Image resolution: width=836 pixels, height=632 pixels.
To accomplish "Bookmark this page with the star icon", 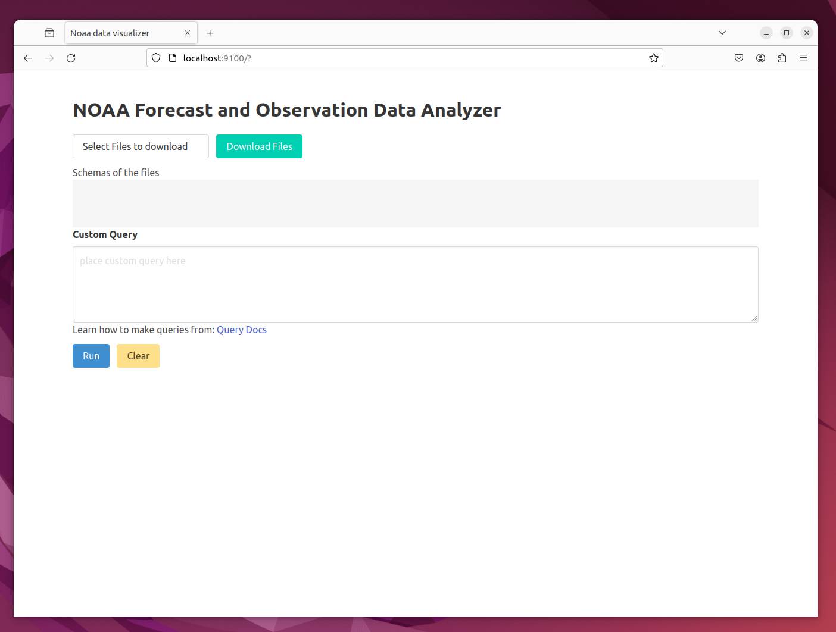I will (x=654, y=58).
